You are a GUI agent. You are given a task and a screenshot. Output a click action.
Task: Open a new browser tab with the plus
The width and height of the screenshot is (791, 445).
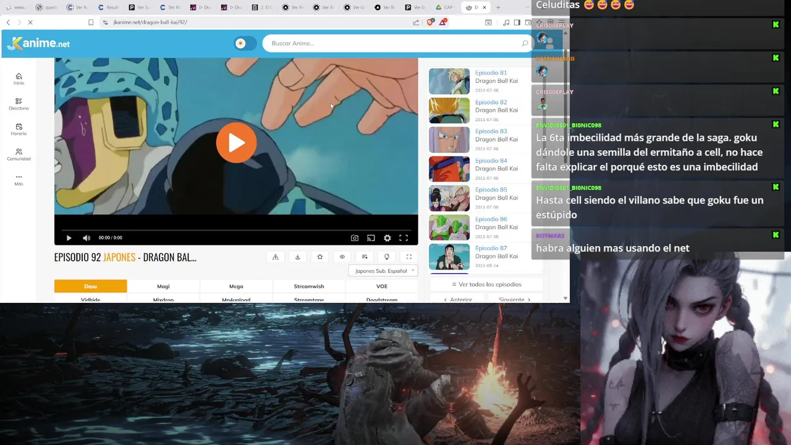(x=498, y=7)
